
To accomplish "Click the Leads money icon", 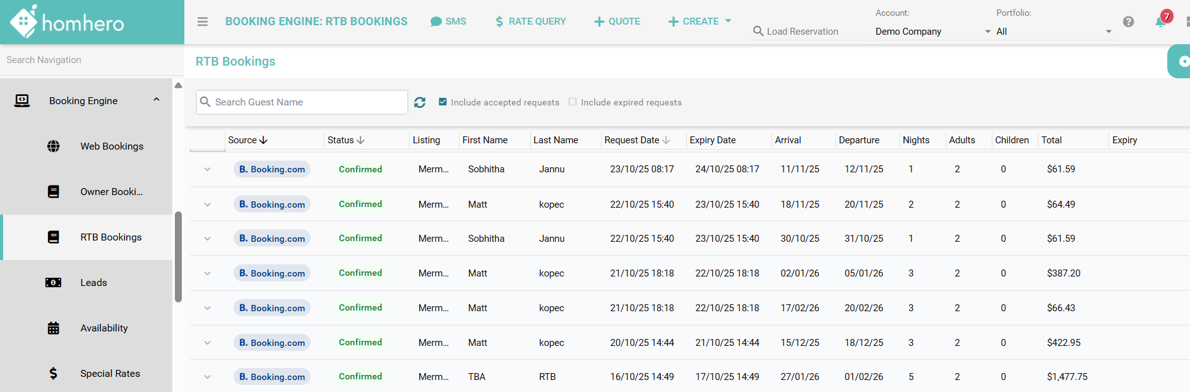I will click(54, 283).
